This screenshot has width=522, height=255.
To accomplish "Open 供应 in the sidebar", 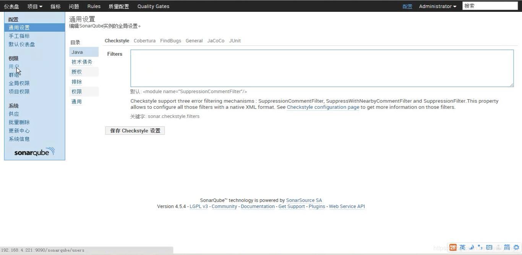I will point(14,114).
